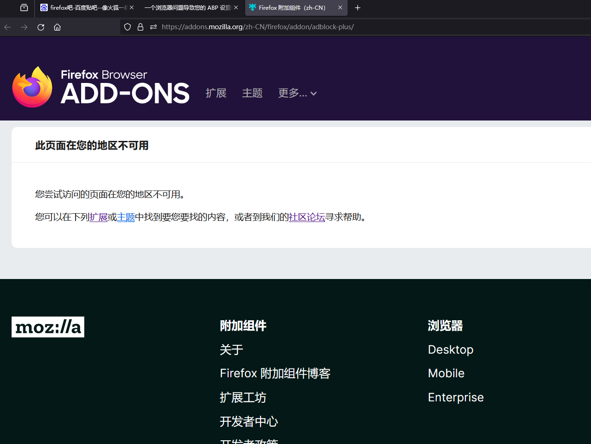The height and width of the screenshot is (444, 591).
Task: Open the 关于 footer link
Action: click(231, 349)
